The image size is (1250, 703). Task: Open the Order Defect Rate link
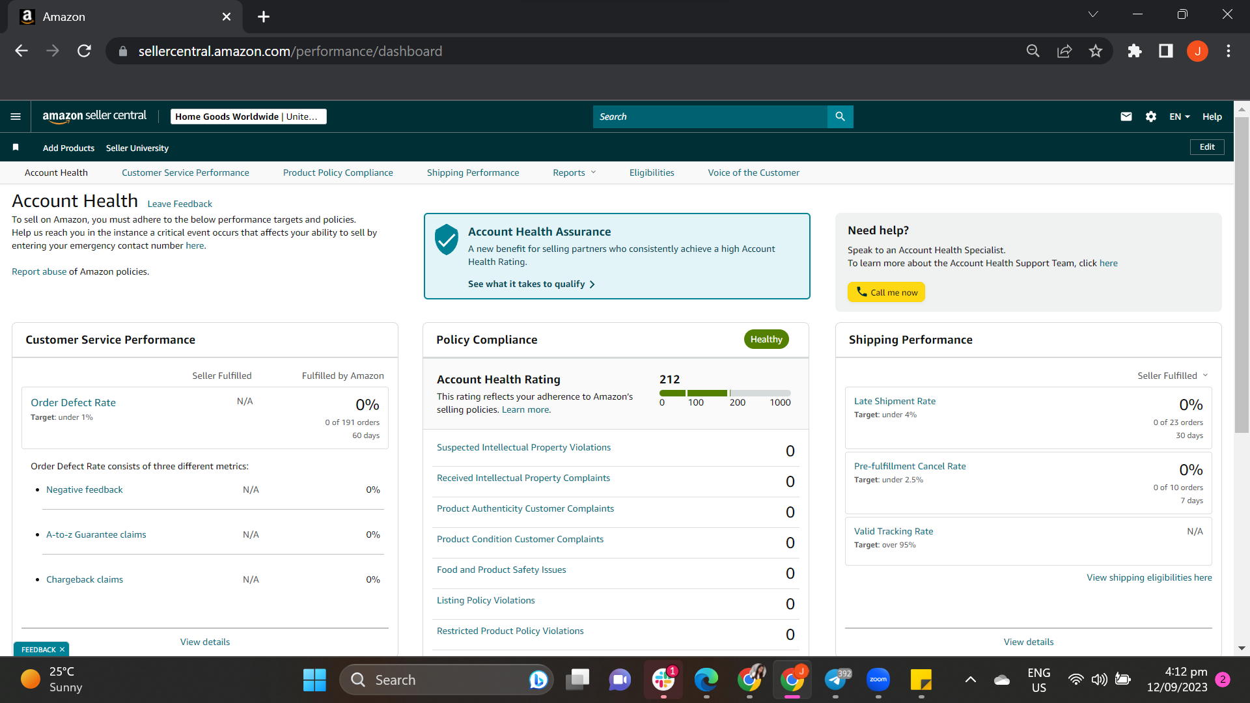(x=73, y=402)
